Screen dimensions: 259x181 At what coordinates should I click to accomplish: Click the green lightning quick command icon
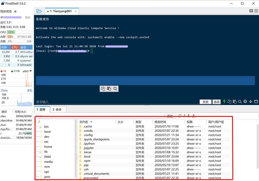224,101
